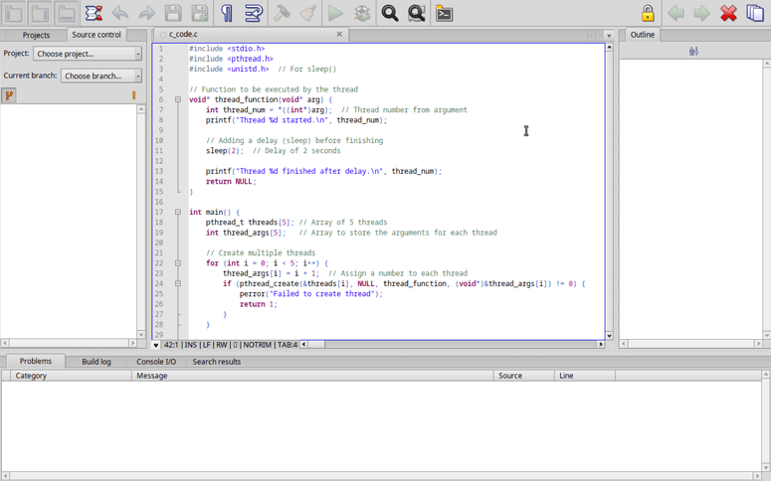
Task: Click the Line column header
Action: coord(585,376)
